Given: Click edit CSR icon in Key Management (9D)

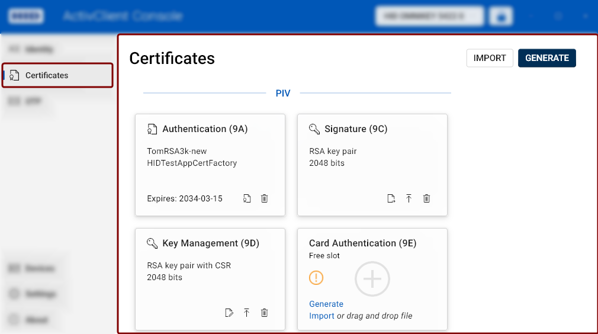Looking at the screenshot, I should 229,313.
